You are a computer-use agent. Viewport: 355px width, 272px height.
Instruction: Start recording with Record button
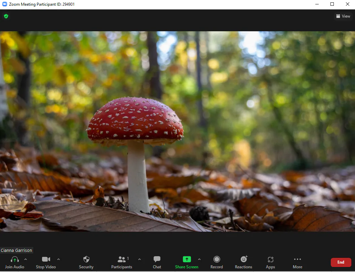click(217, 262)
